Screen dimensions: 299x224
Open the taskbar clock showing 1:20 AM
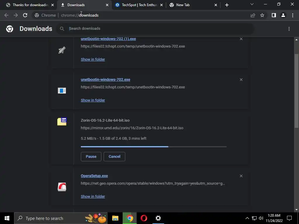click(274, 218)
